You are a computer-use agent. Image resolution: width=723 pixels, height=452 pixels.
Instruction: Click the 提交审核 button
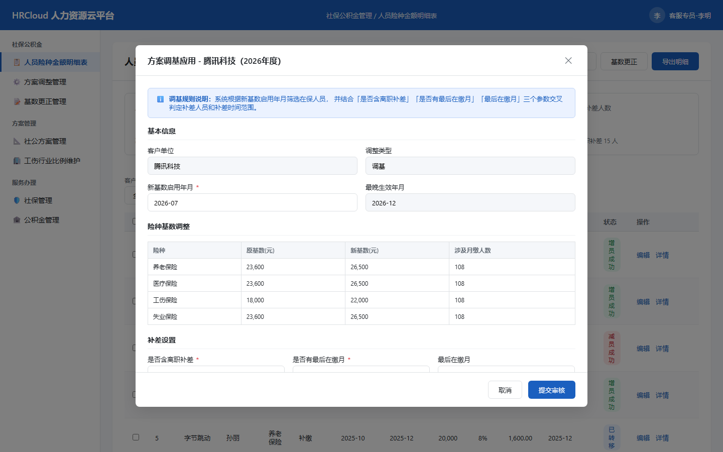coord(552,390)
